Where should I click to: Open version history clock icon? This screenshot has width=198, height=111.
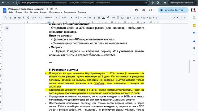tap(136, 10)
